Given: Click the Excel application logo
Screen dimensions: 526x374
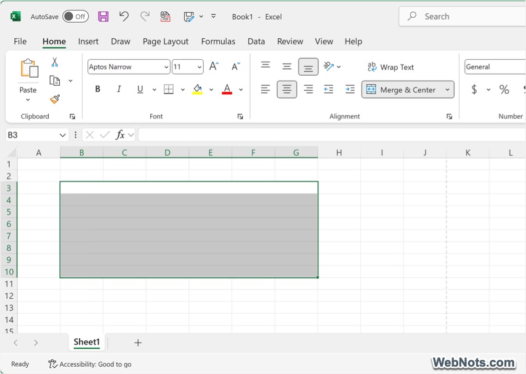Looking at the screenshot, I should (15, 17).
